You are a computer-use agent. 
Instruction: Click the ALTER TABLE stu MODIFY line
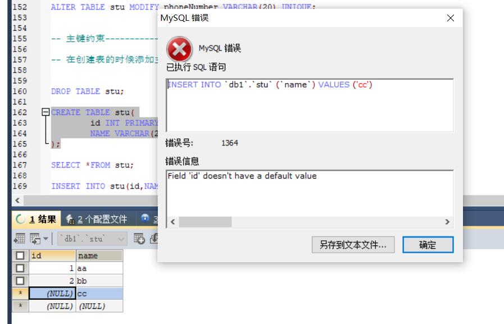pos(183,7)
